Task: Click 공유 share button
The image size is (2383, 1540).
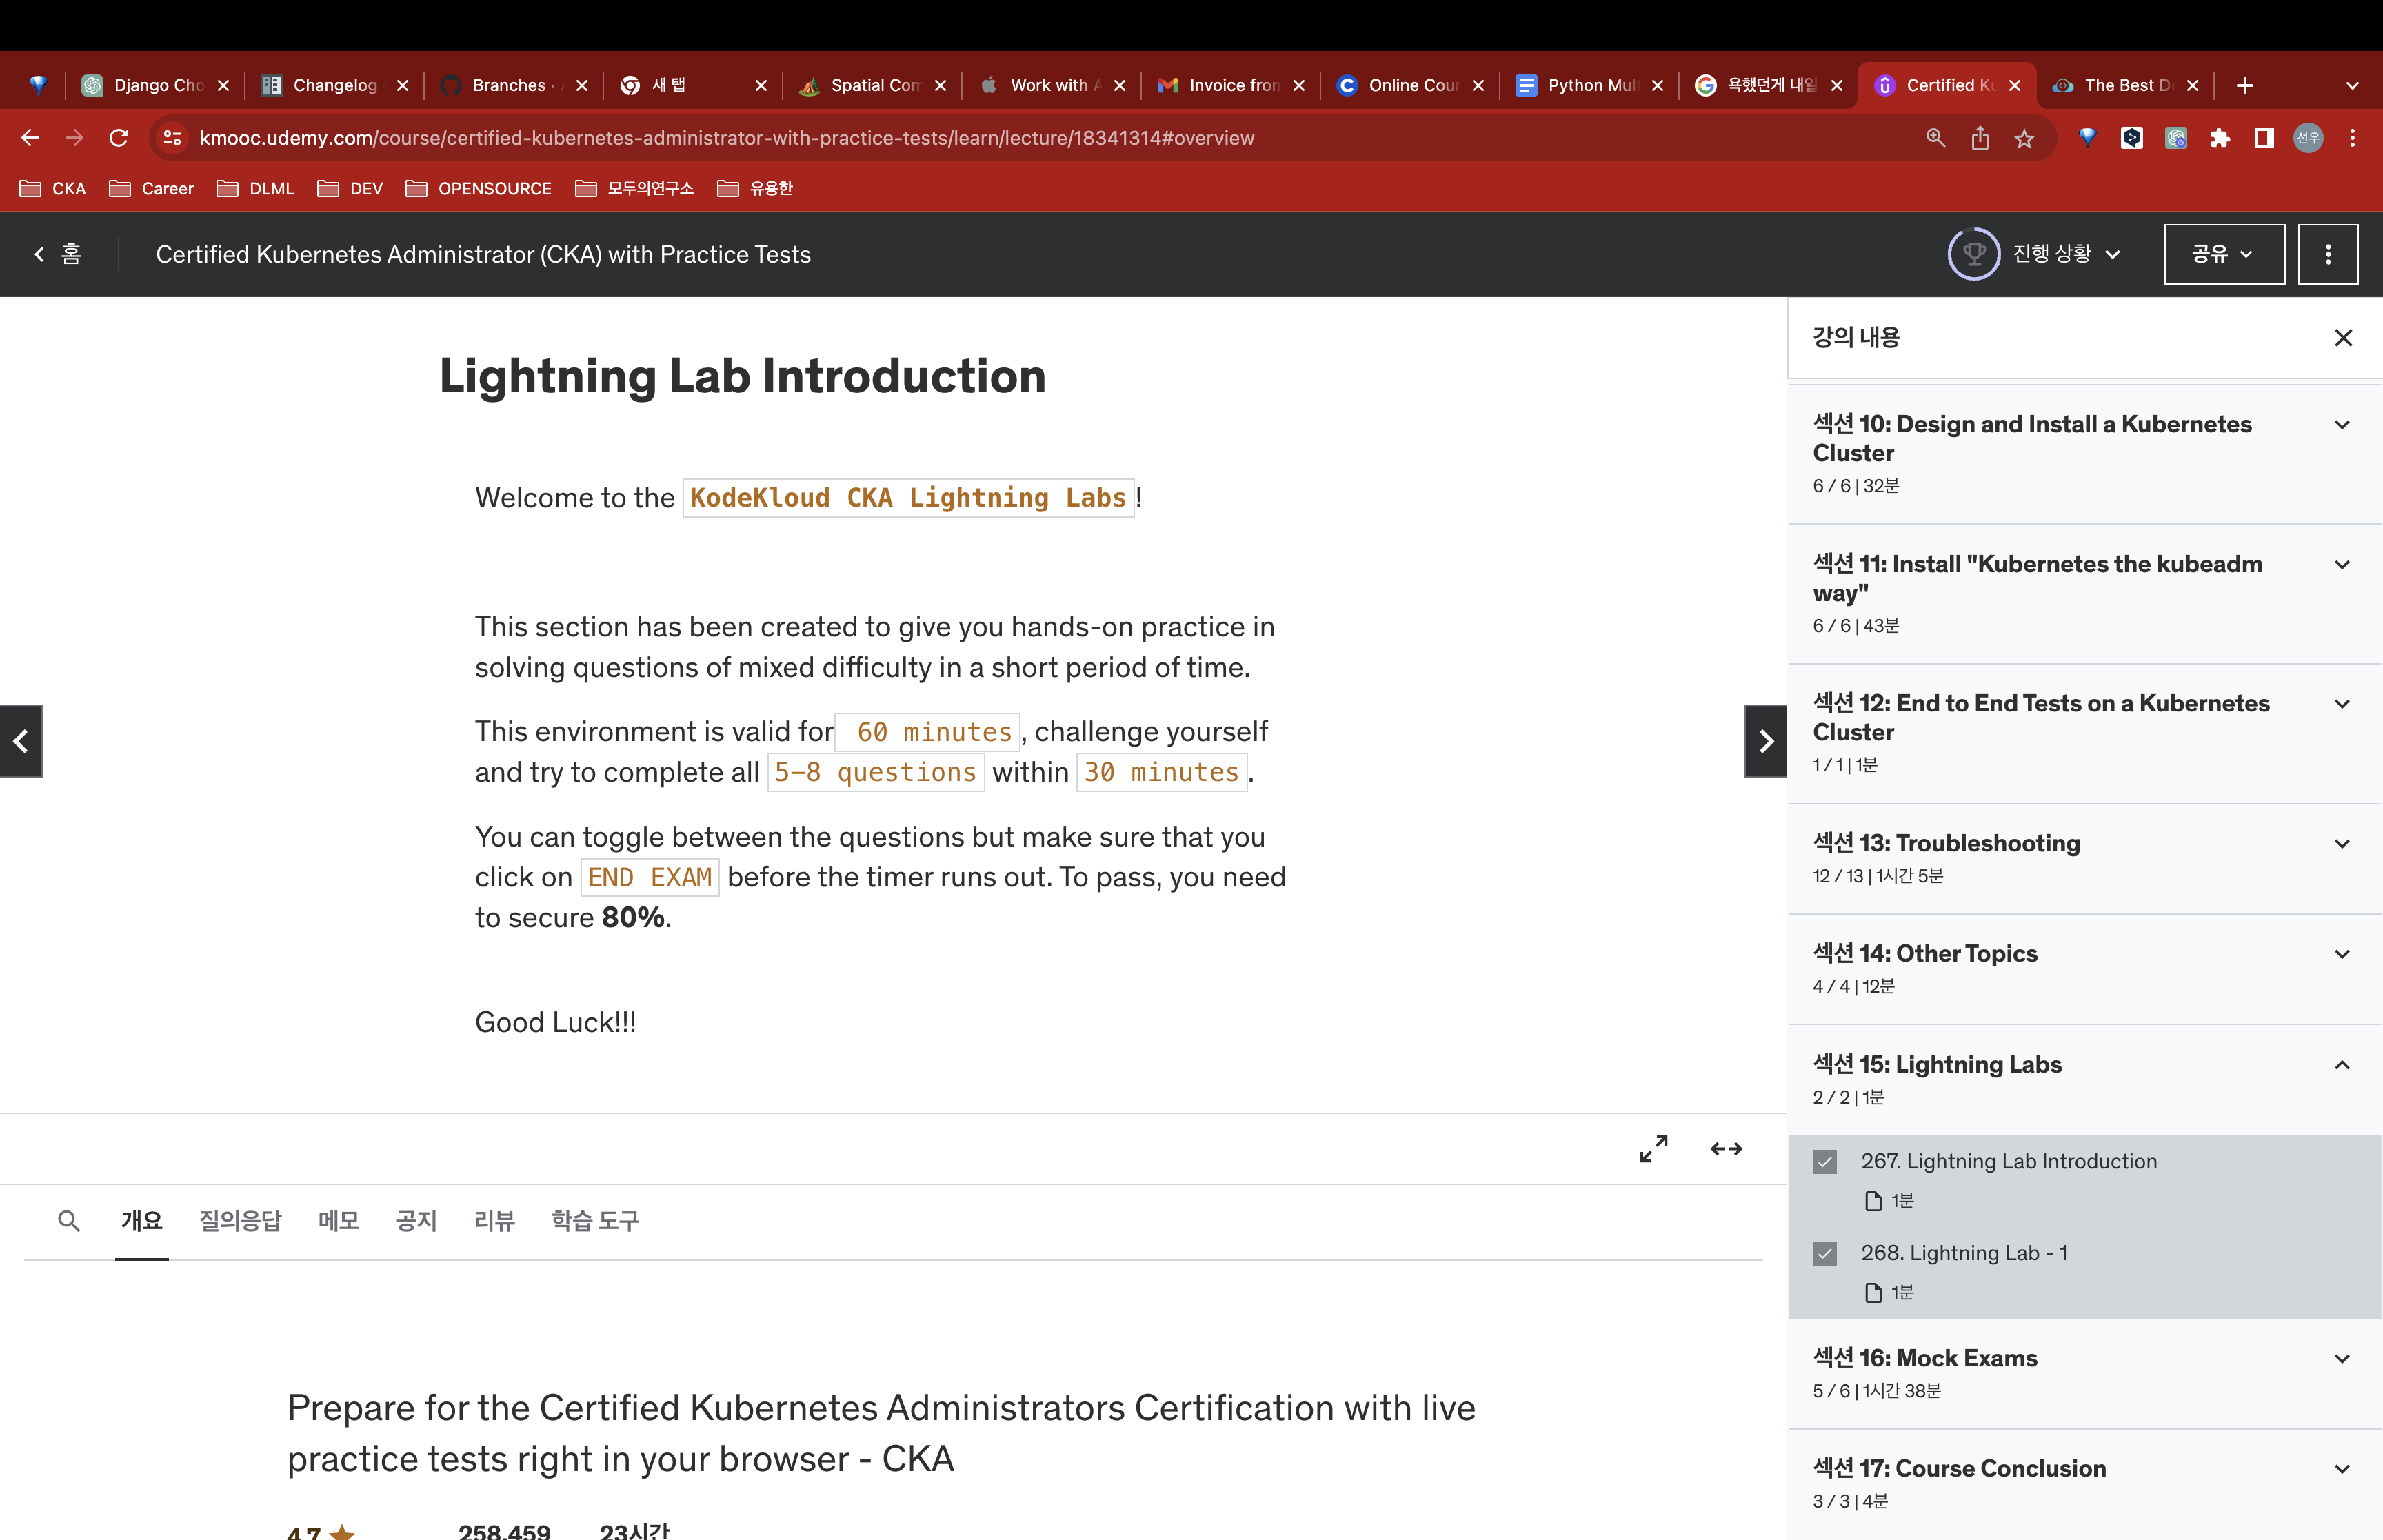Action: (x=2225, y=254)
